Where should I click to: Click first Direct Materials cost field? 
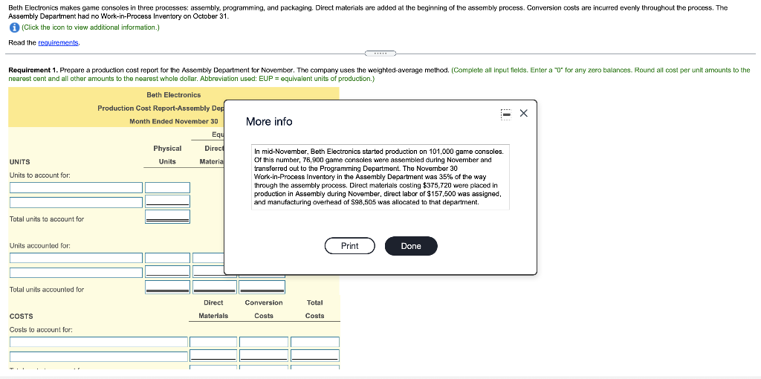tap(213, 342)
